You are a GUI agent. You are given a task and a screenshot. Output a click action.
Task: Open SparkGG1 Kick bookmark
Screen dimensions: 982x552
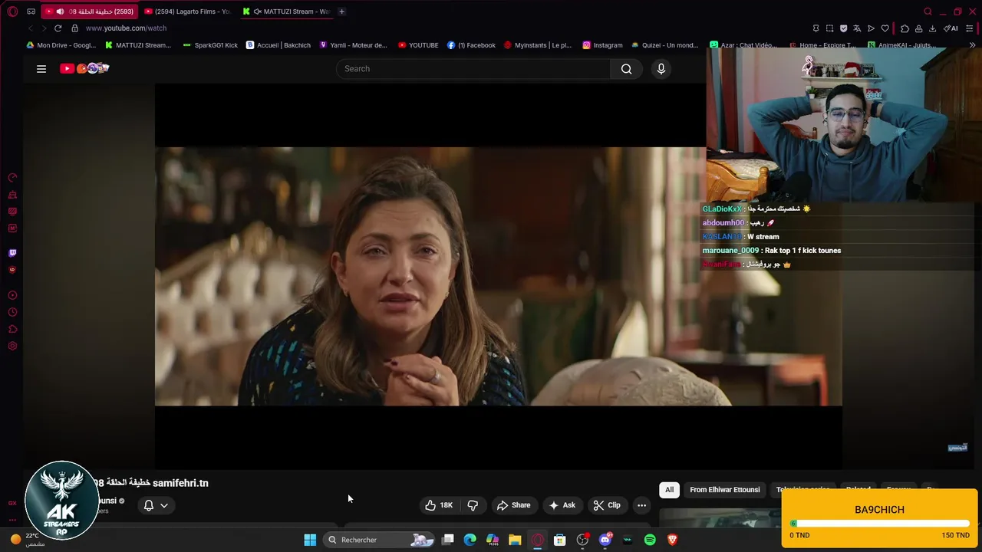(210, 45)
